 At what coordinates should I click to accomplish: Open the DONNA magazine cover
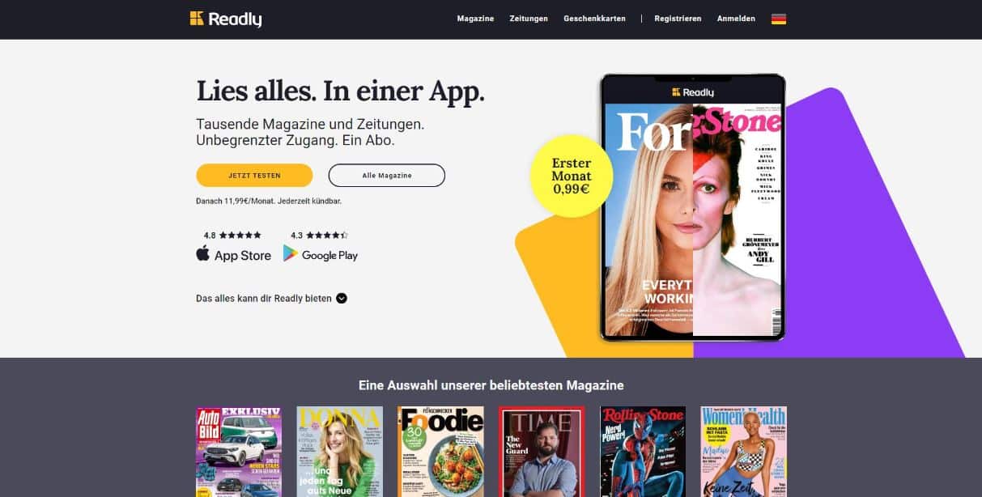coord(340,452)
